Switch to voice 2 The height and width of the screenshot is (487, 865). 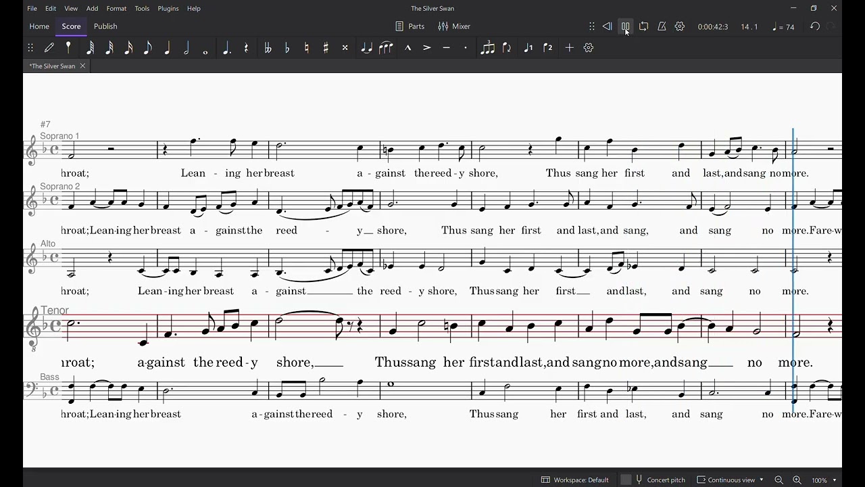pyautogui.click(x=548, y=48)
